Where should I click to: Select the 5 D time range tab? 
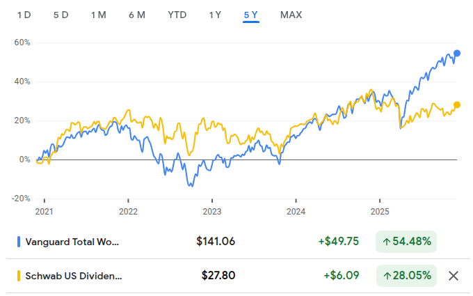pos(61,15)
